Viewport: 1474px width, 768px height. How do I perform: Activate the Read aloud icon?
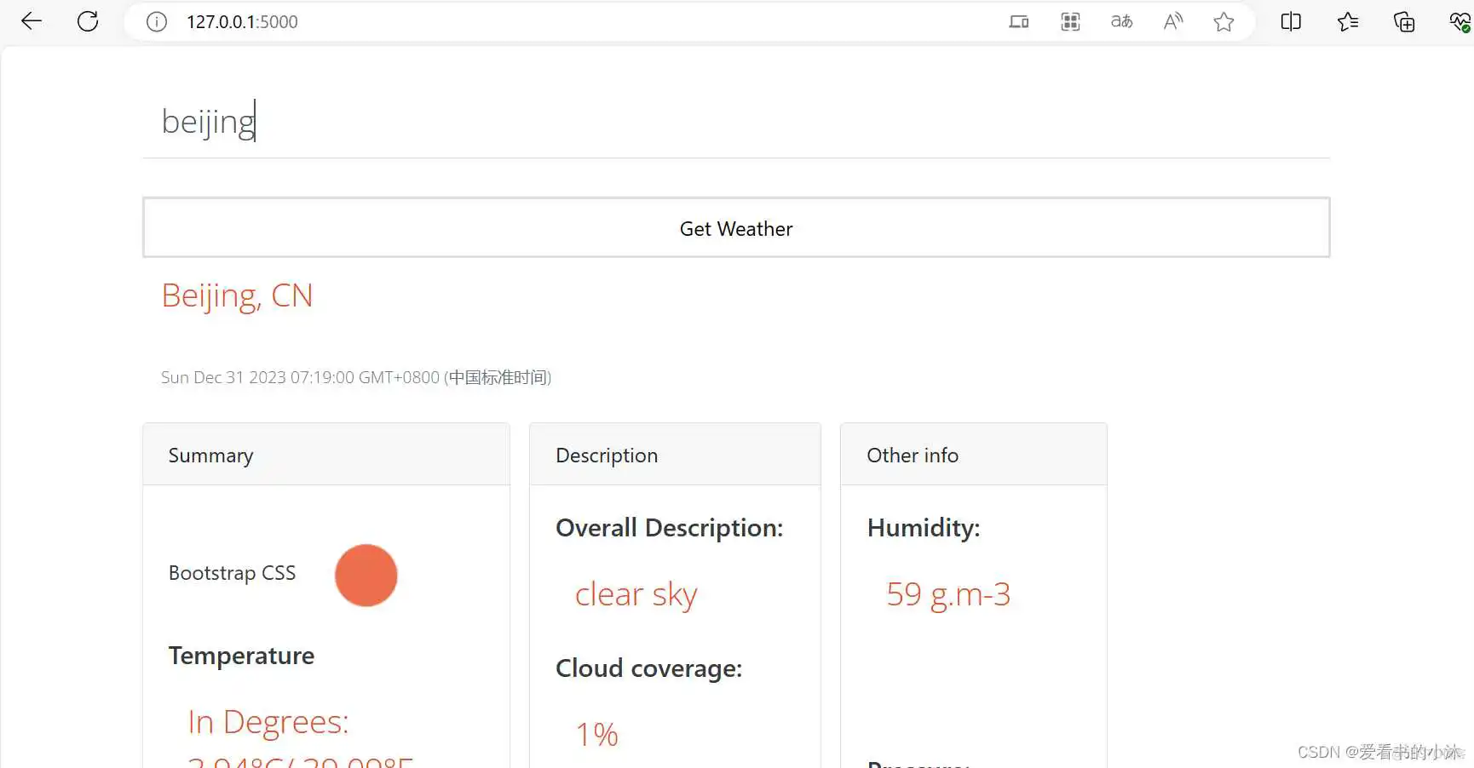point(1173,22)
